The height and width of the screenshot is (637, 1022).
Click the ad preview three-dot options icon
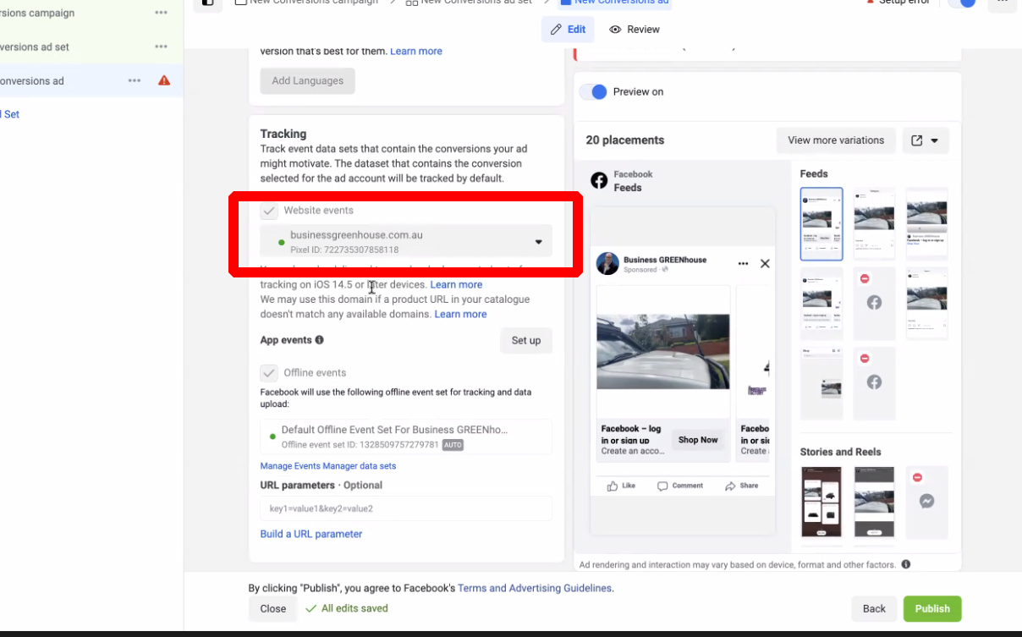click(x=743, y=264)
